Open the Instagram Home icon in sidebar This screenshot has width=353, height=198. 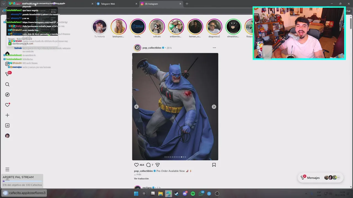pos(7,54)
